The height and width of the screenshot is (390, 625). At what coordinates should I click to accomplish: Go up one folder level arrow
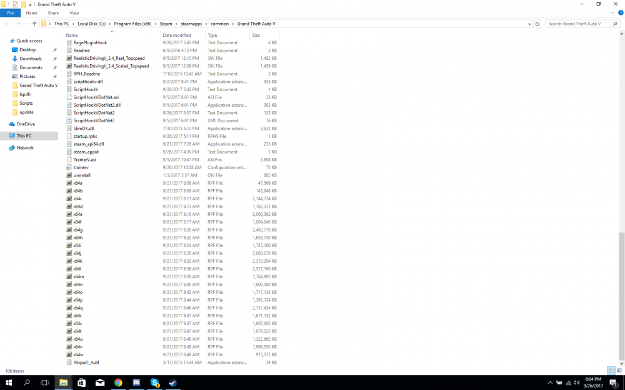(34, 24)
